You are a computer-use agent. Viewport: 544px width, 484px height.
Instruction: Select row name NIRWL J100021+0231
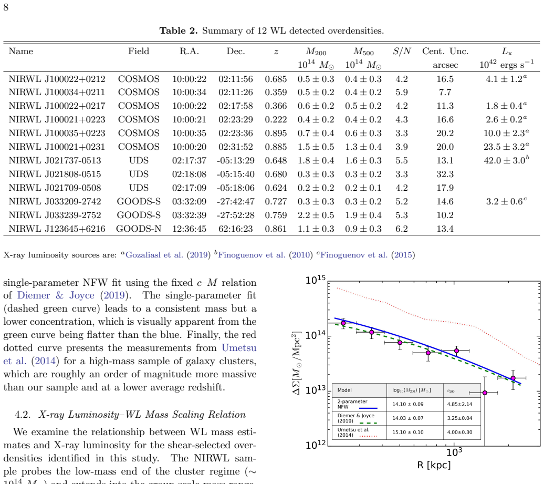point(57,147)
